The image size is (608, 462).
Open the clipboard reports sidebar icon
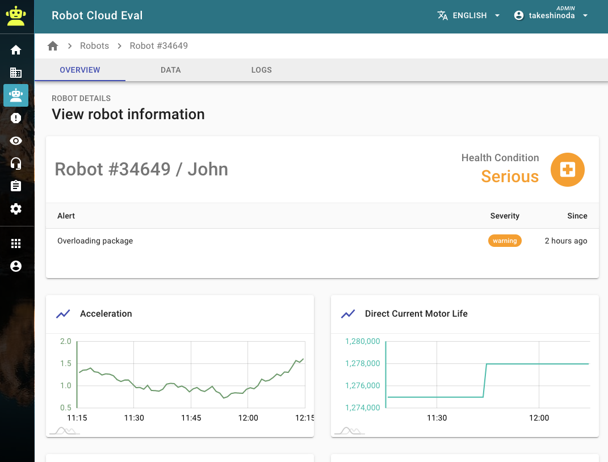(16, 186)
